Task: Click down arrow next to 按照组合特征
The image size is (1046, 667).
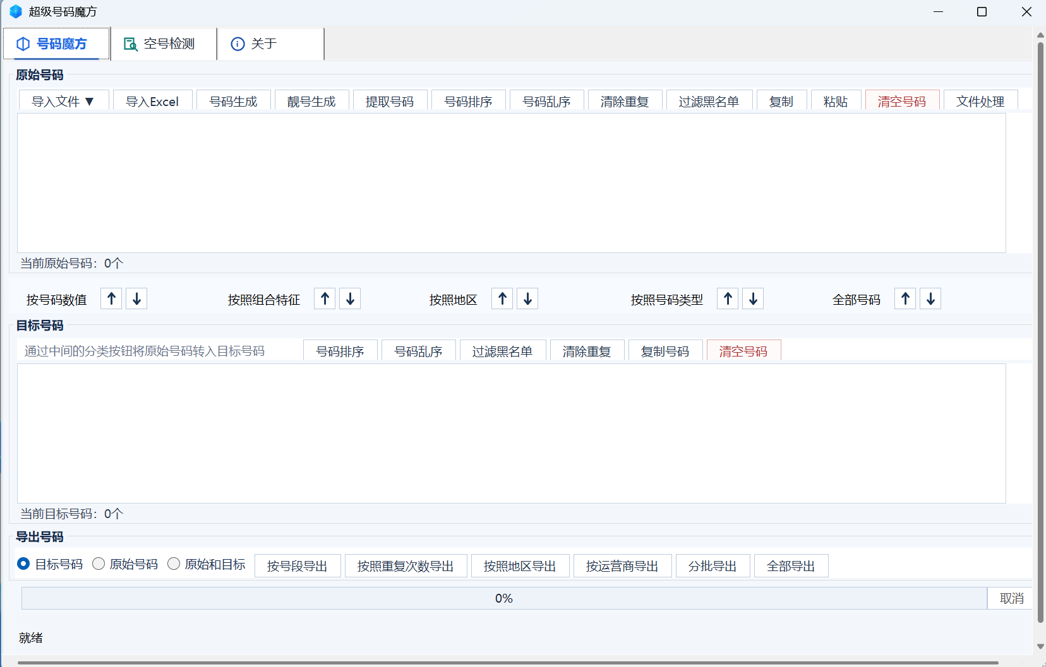Action: [350, 298]
